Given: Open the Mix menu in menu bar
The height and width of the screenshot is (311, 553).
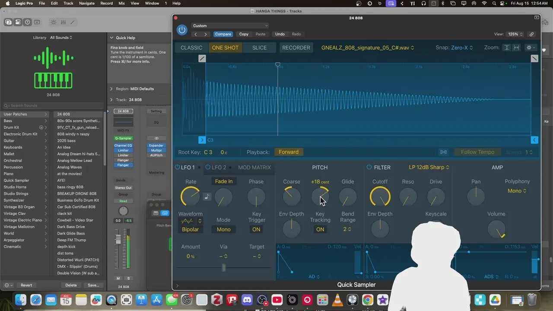Looking at the screenshot, I should coord(122,3).
